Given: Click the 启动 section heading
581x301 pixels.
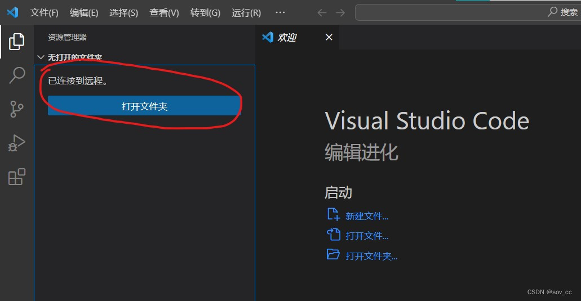Looking at the screenshot, I should point(338,192).
